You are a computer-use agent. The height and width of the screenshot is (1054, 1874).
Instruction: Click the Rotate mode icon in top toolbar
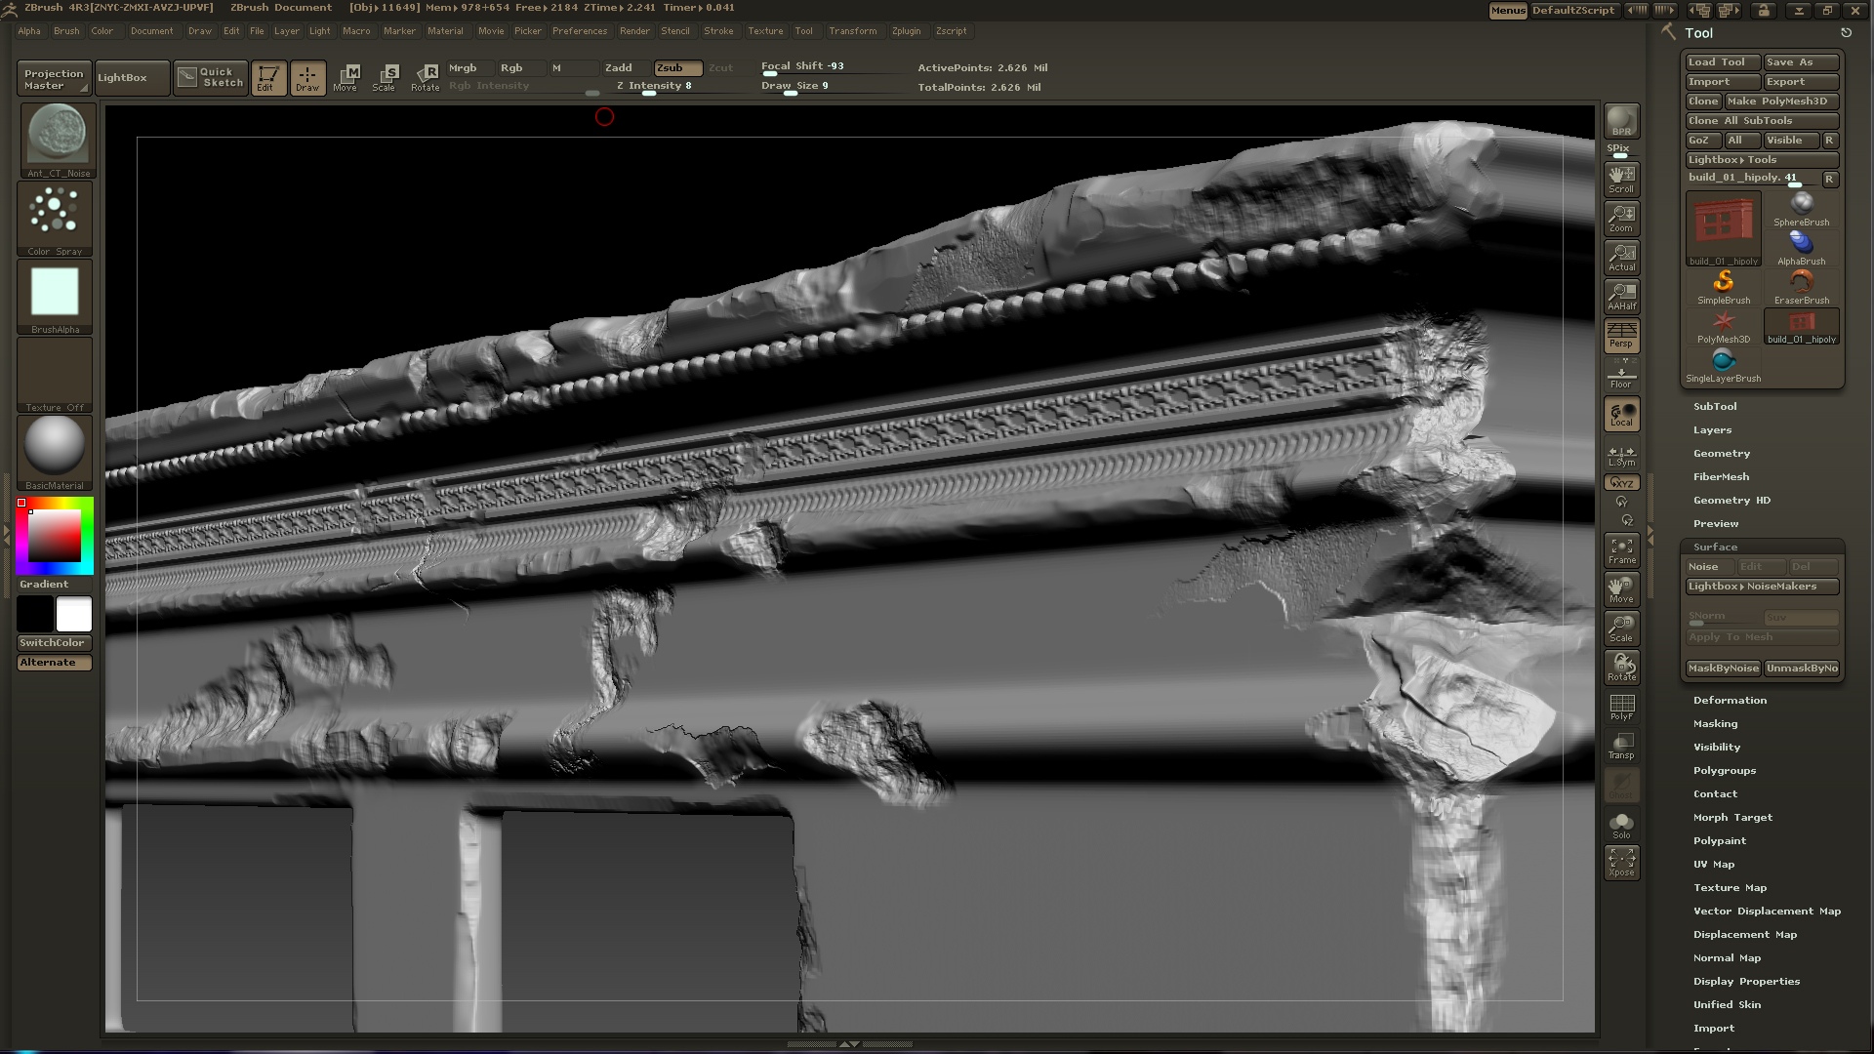[426, 77]
